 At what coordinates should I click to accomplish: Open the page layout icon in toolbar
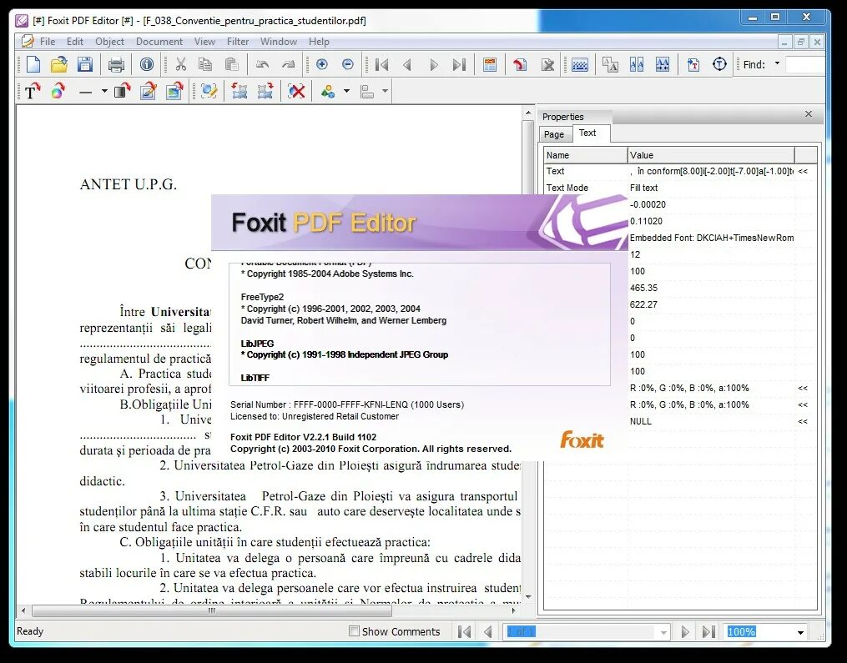tap(490, 65)
